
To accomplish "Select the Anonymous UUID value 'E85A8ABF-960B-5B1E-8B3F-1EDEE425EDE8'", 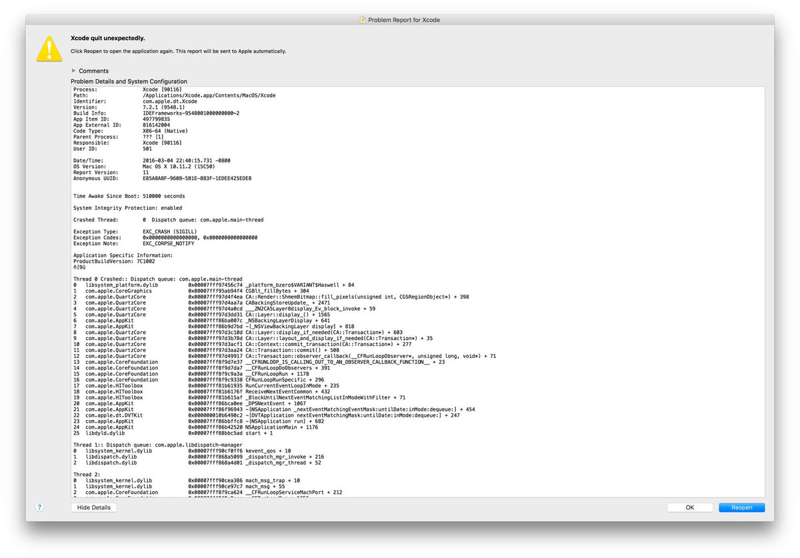I will (x=197, y=179).
